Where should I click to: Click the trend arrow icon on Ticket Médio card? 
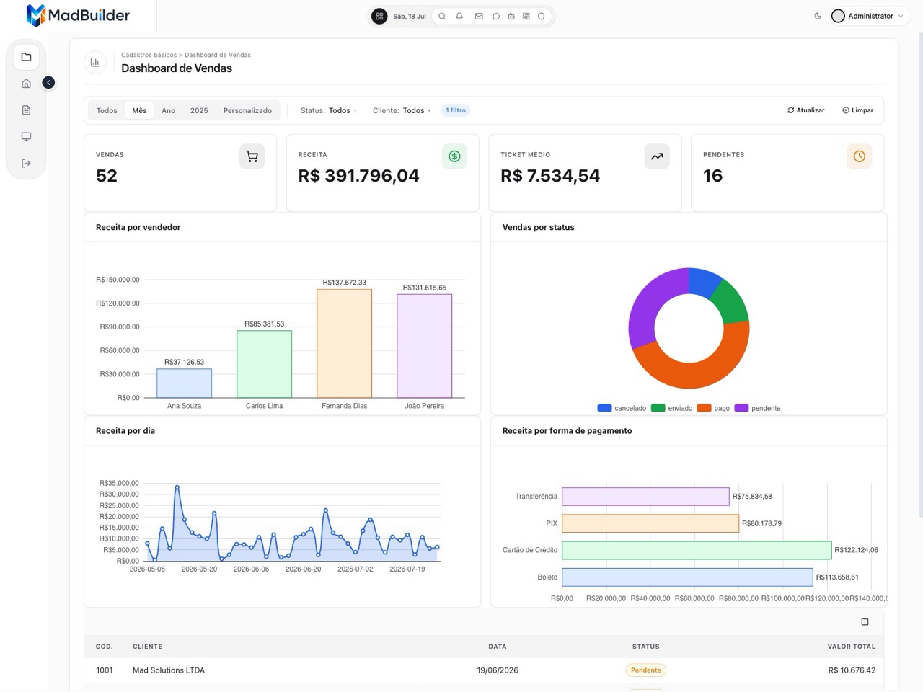[x=657, y=156]
